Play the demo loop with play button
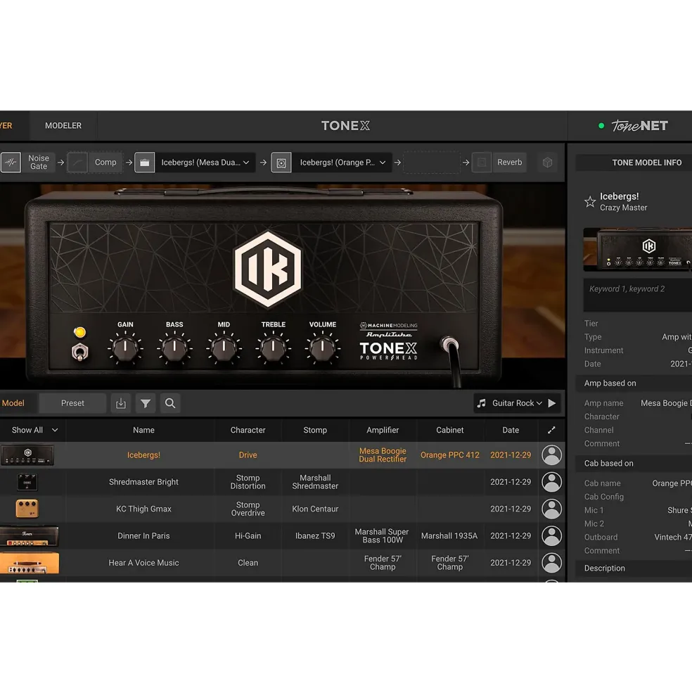Screen dimensions: 692x693 (552, 403)
